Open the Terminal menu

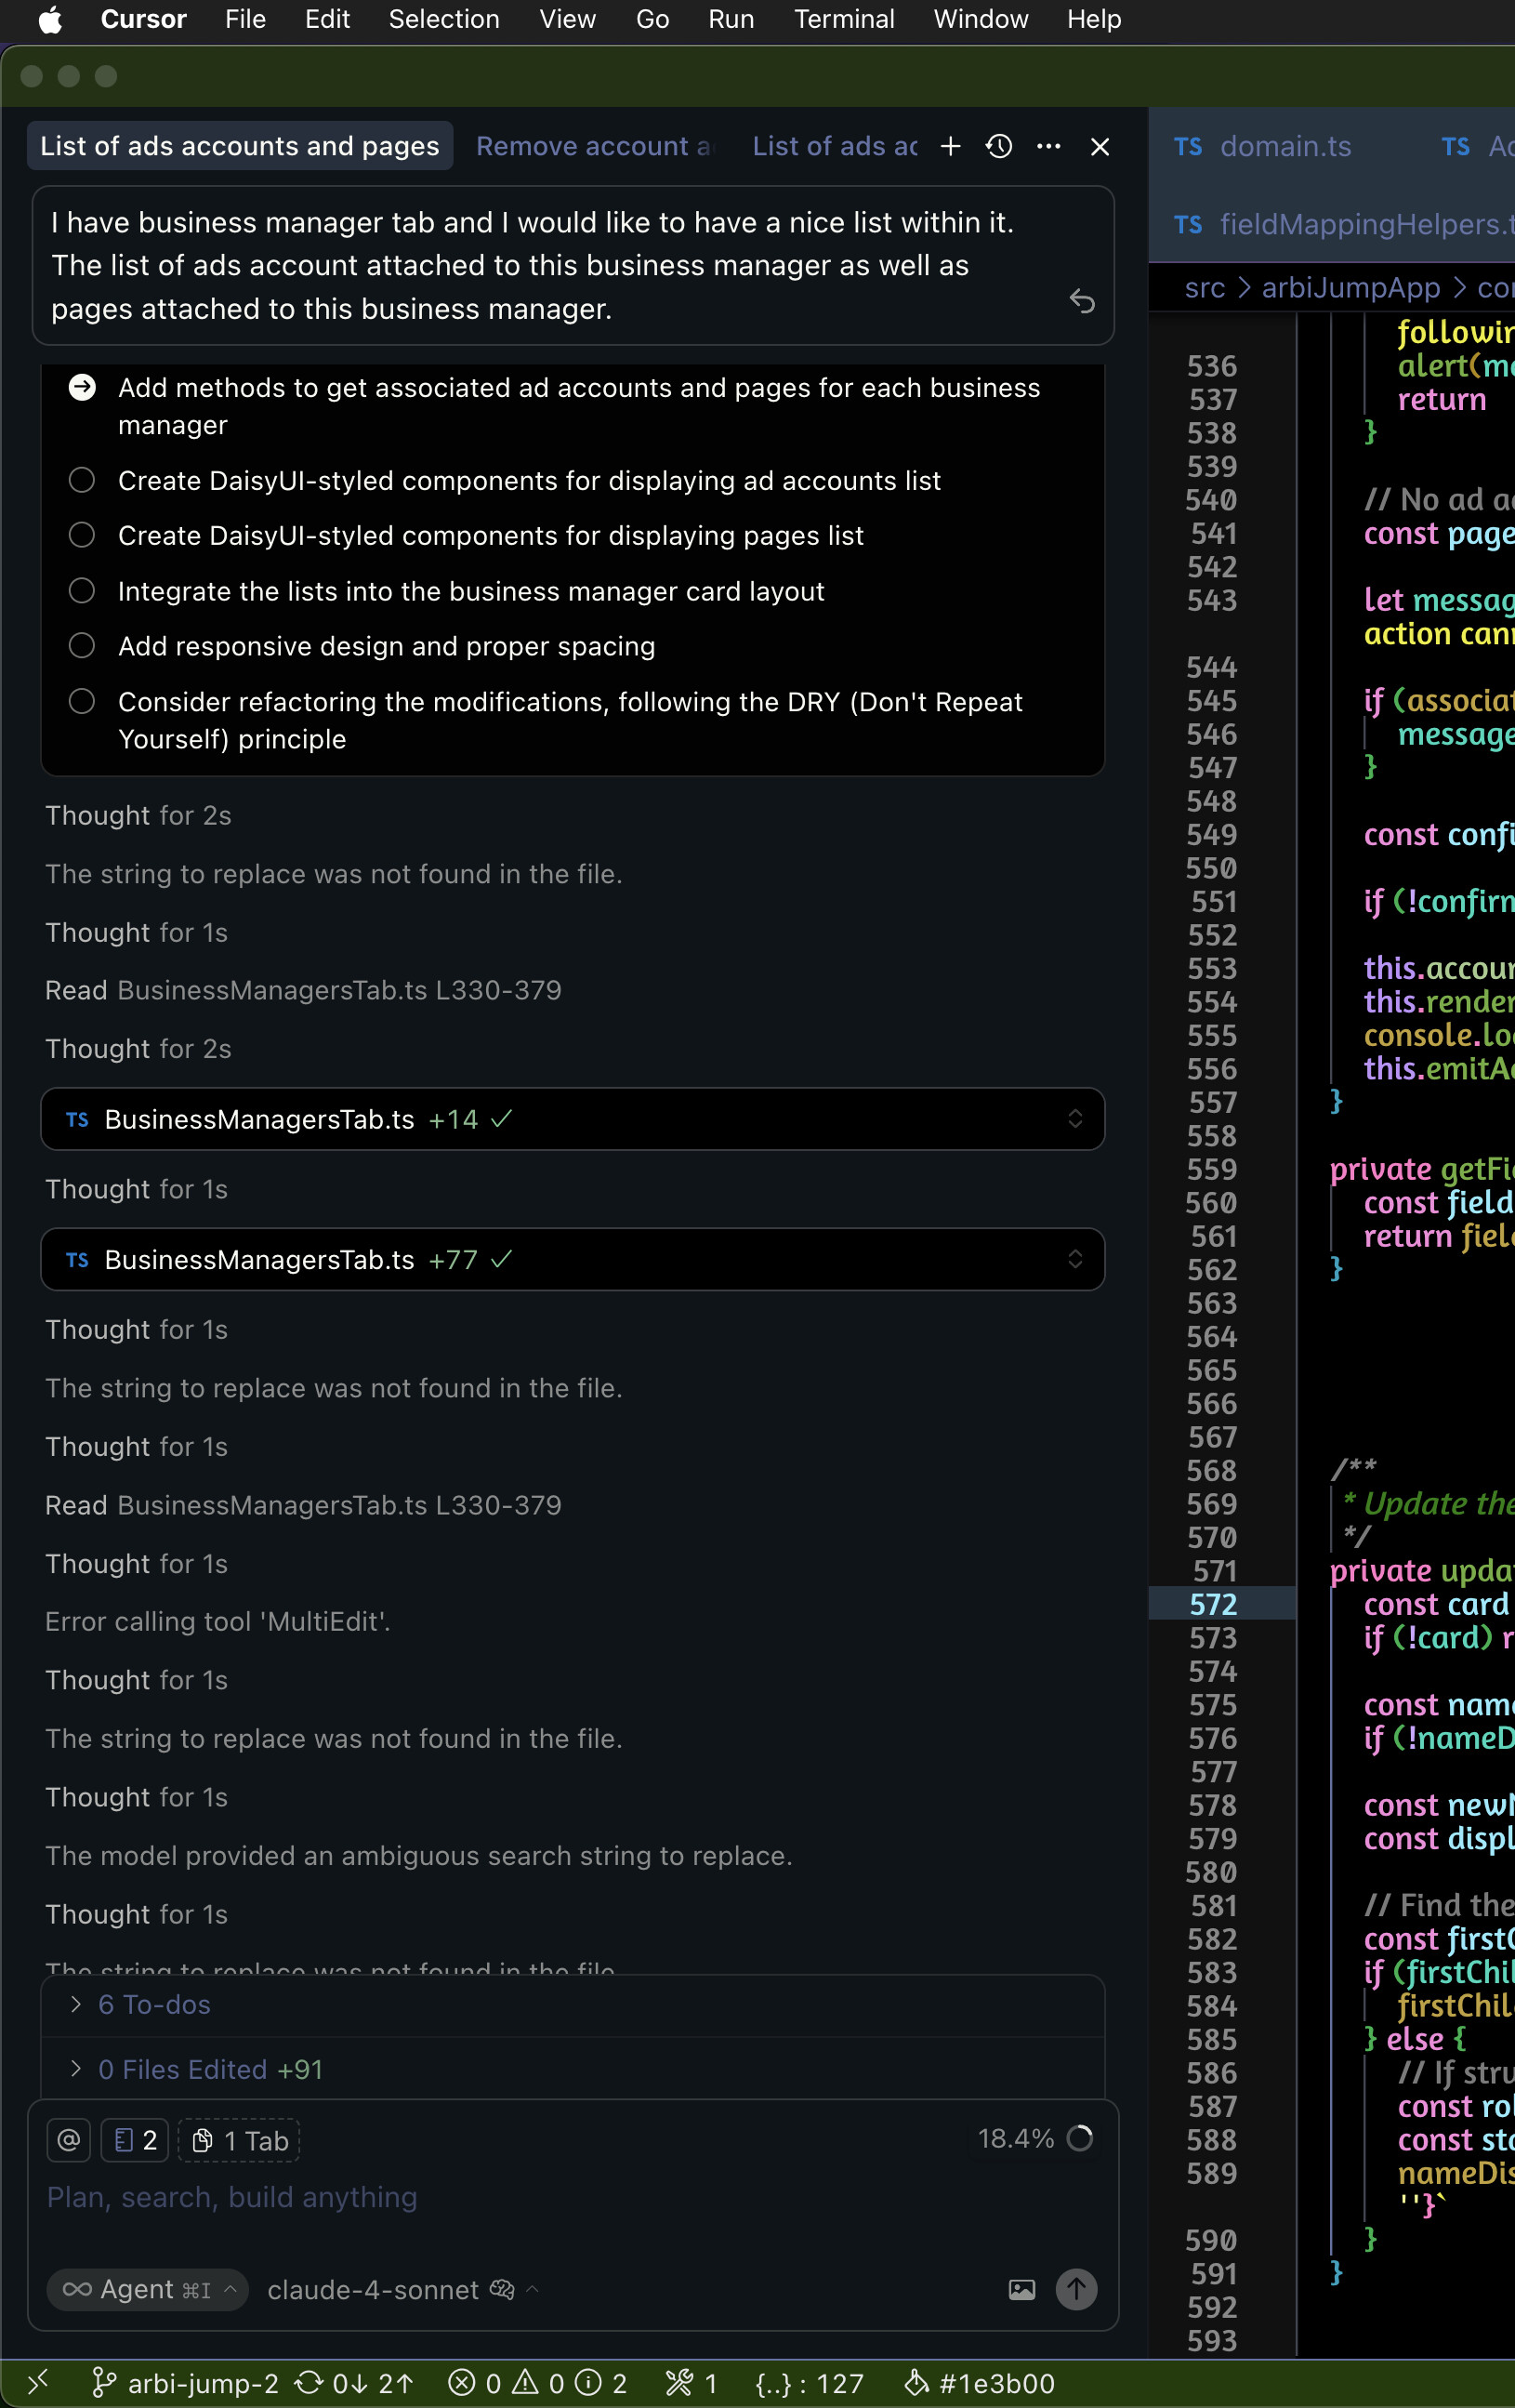843,19
